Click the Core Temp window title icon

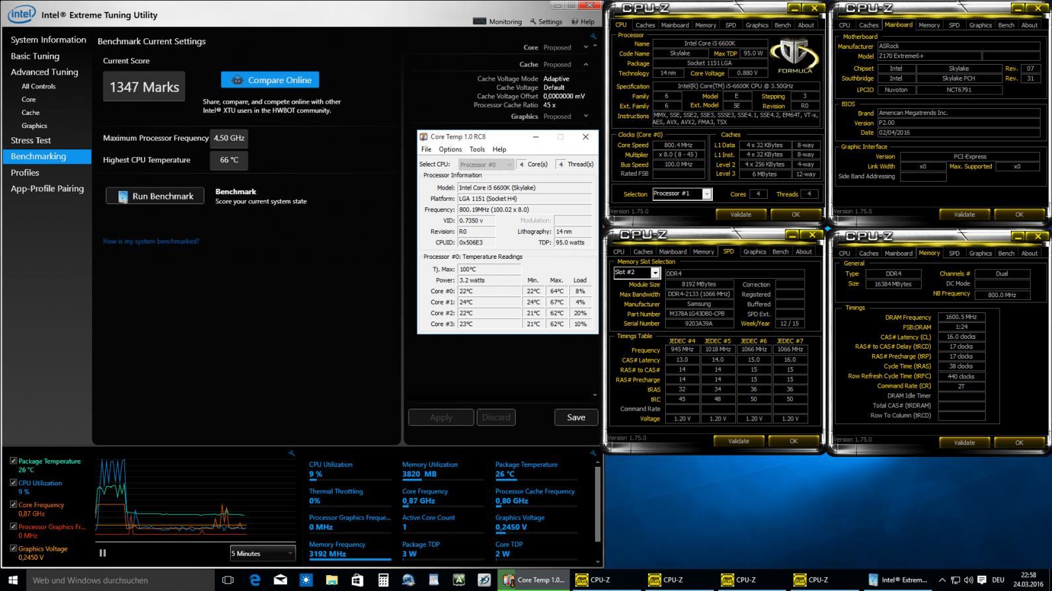423,137
